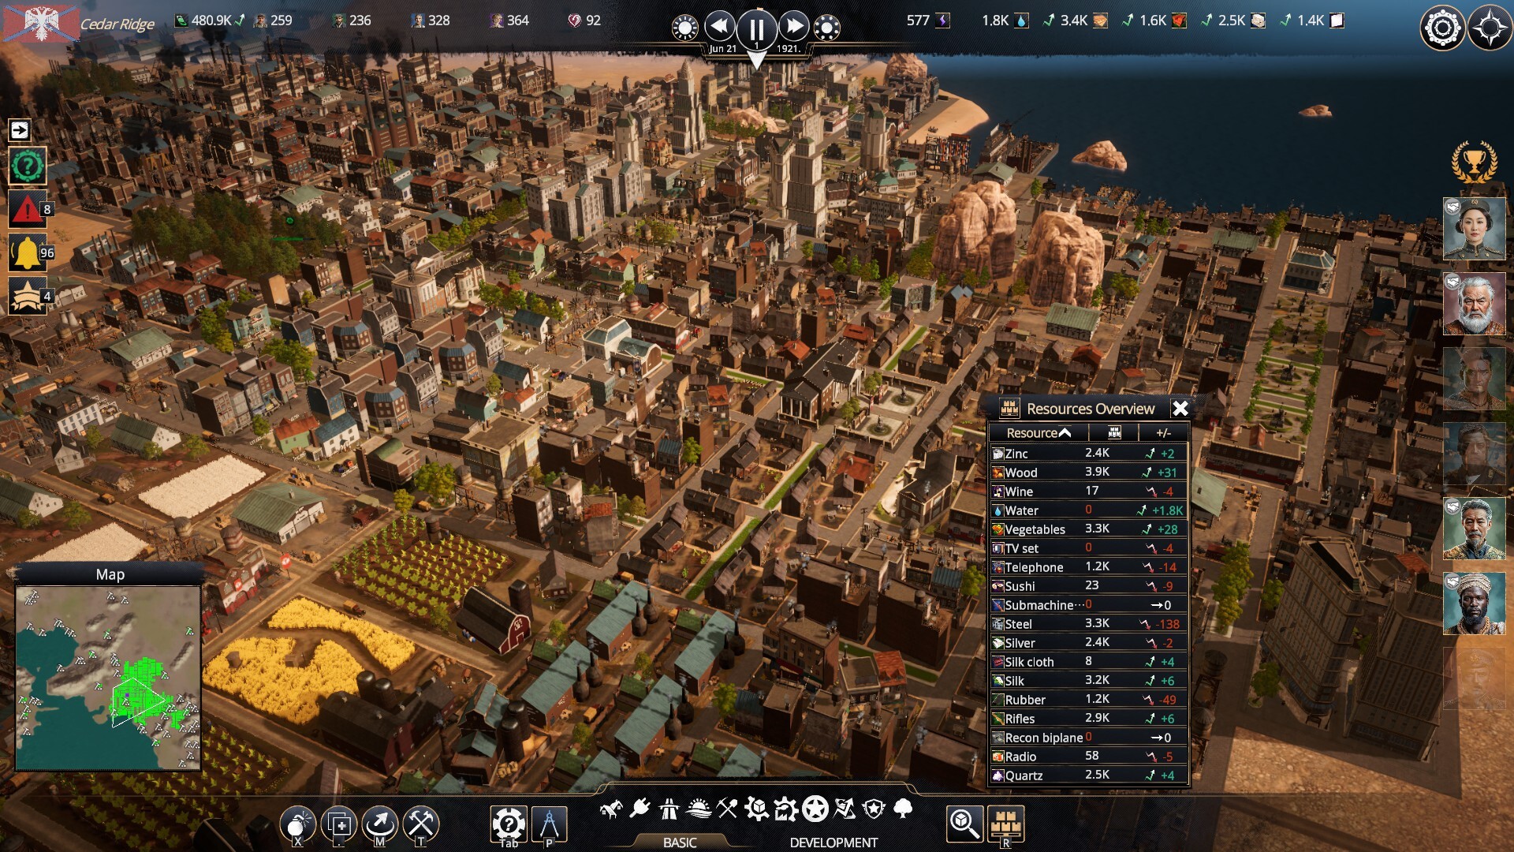Image resolution: width=1514 pixels, height=852 pixels.
Task: Open the blueprint compass planning tool
Action: pyautogui.click(x=550, y=824)
